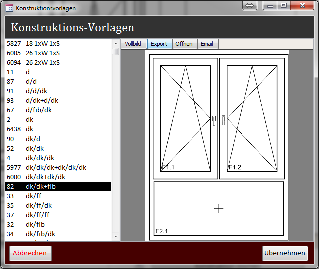
Task: Select window pane F1.1 in the preview
Action: pos(185,118)
